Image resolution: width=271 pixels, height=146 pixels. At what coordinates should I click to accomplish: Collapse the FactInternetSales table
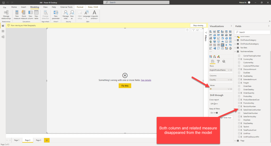235,51
